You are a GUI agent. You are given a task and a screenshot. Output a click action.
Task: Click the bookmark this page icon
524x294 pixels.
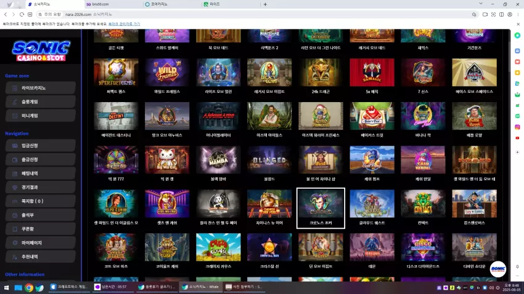click(x=474, y=14)
